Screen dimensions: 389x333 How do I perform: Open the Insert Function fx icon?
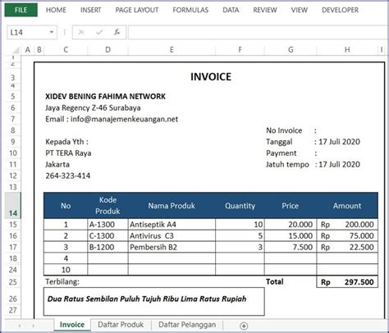point(117,33)
